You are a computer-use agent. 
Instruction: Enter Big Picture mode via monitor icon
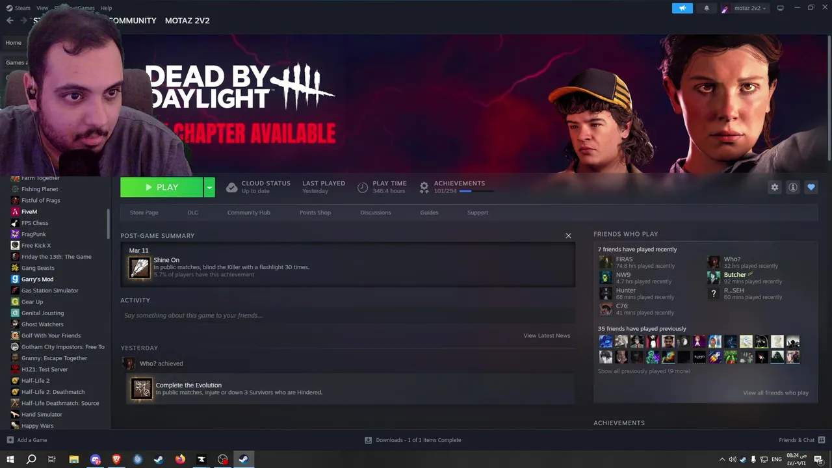point(781,8)
